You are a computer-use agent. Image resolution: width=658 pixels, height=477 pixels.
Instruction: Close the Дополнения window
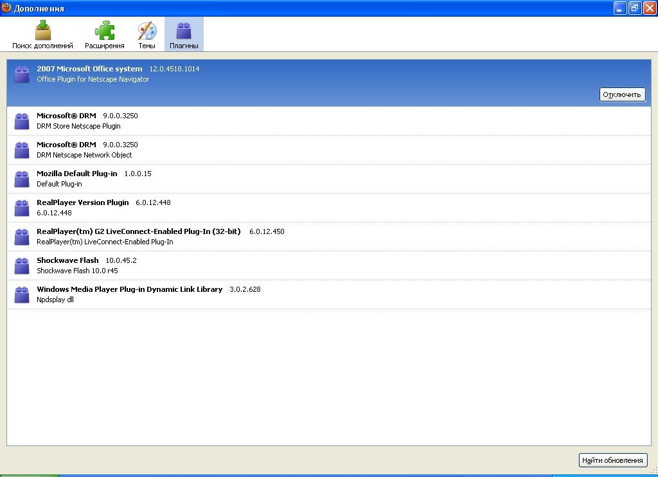click(650, 8)
